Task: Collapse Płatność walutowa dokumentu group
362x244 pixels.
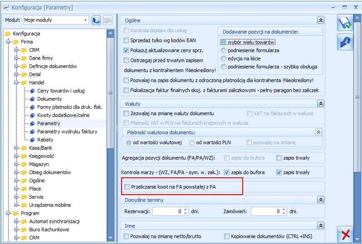Action: (318, 132)
